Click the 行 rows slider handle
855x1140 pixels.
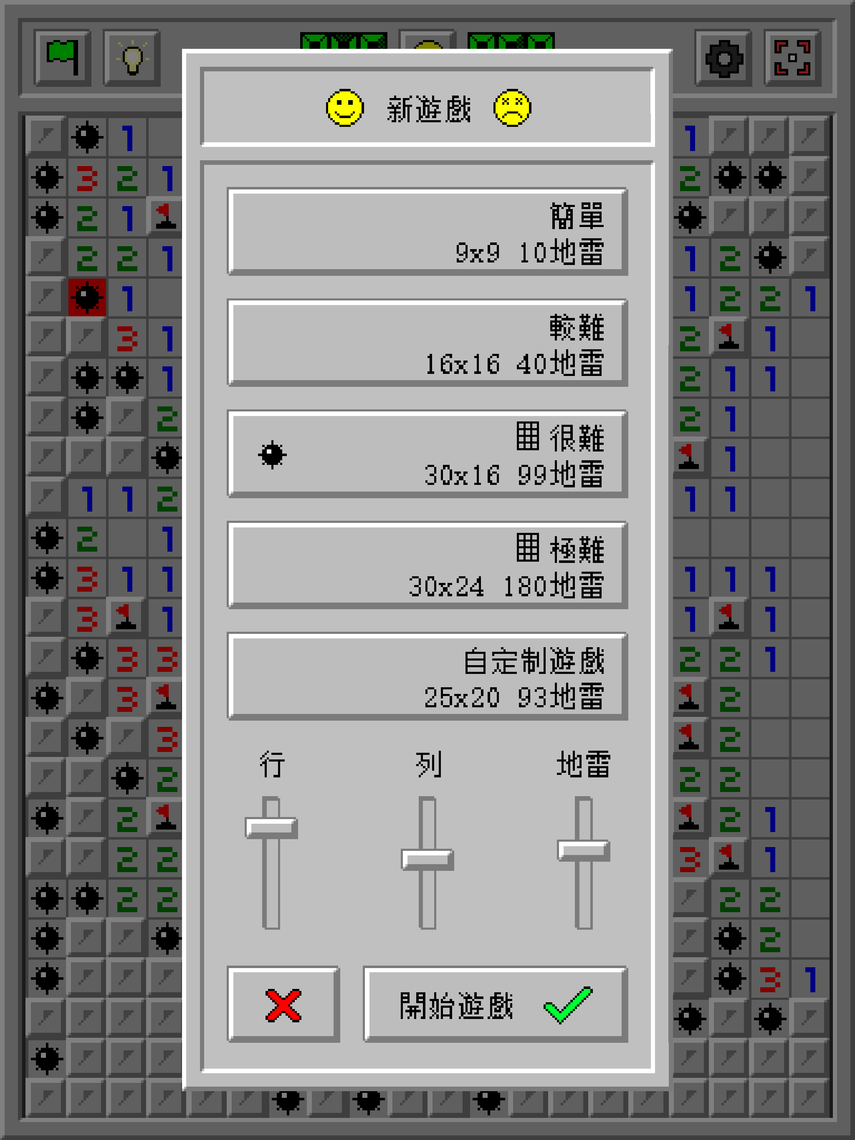(x=271, y=828)
